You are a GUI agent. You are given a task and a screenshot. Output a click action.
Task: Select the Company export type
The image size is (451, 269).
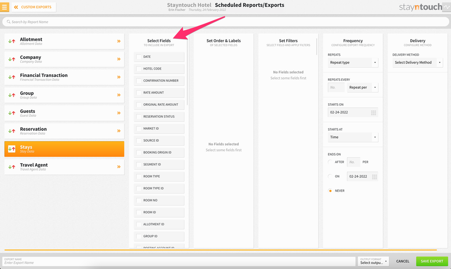(x=64, y=59)
